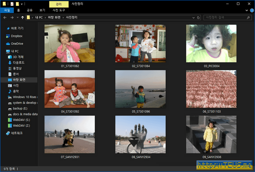Viewport: 255px width, 172px height.
Task: Select the 06_S7301103 photo thumbnail
Action: [211, 89]
